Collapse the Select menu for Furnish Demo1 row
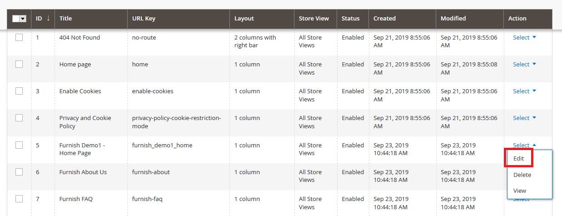 tap(524, 146)
